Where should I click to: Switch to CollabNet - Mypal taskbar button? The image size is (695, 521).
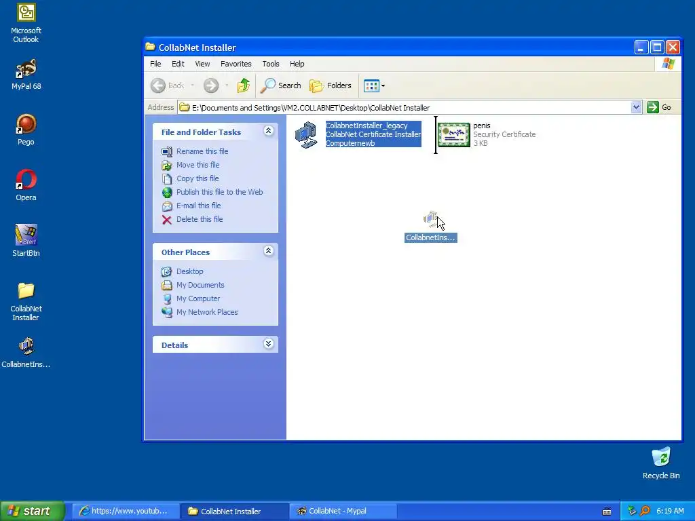pyautogui.click(x=343, y=511)
